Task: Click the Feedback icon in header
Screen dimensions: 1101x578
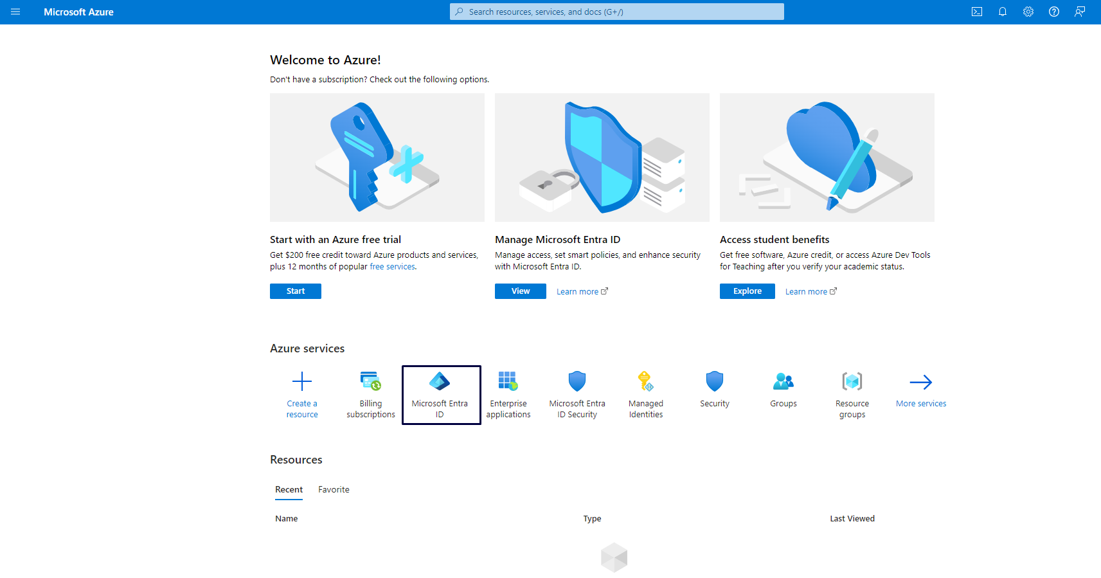Action: (x=1079, y=12)
